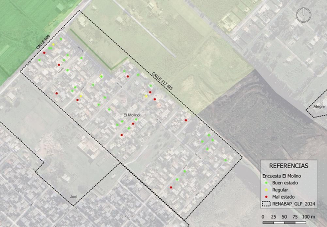Select the El Molino neighborhood label
Image resolution: width=327 pixels, height=227 pixels.
(132, 115)
